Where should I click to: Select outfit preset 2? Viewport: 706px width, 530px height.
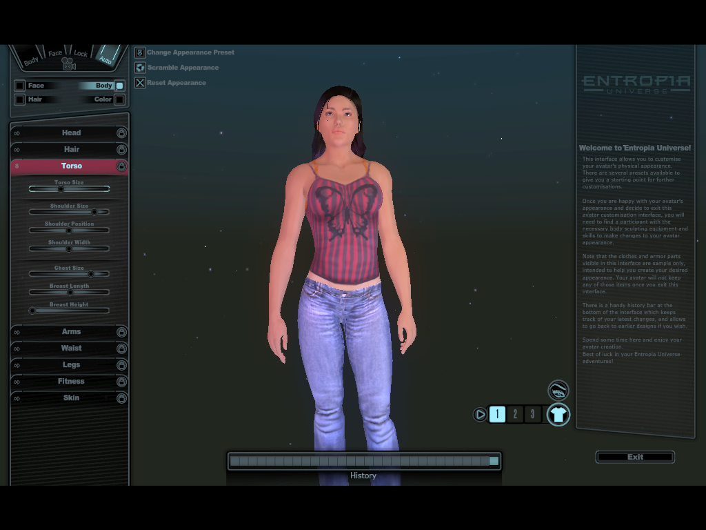[515, 414]
